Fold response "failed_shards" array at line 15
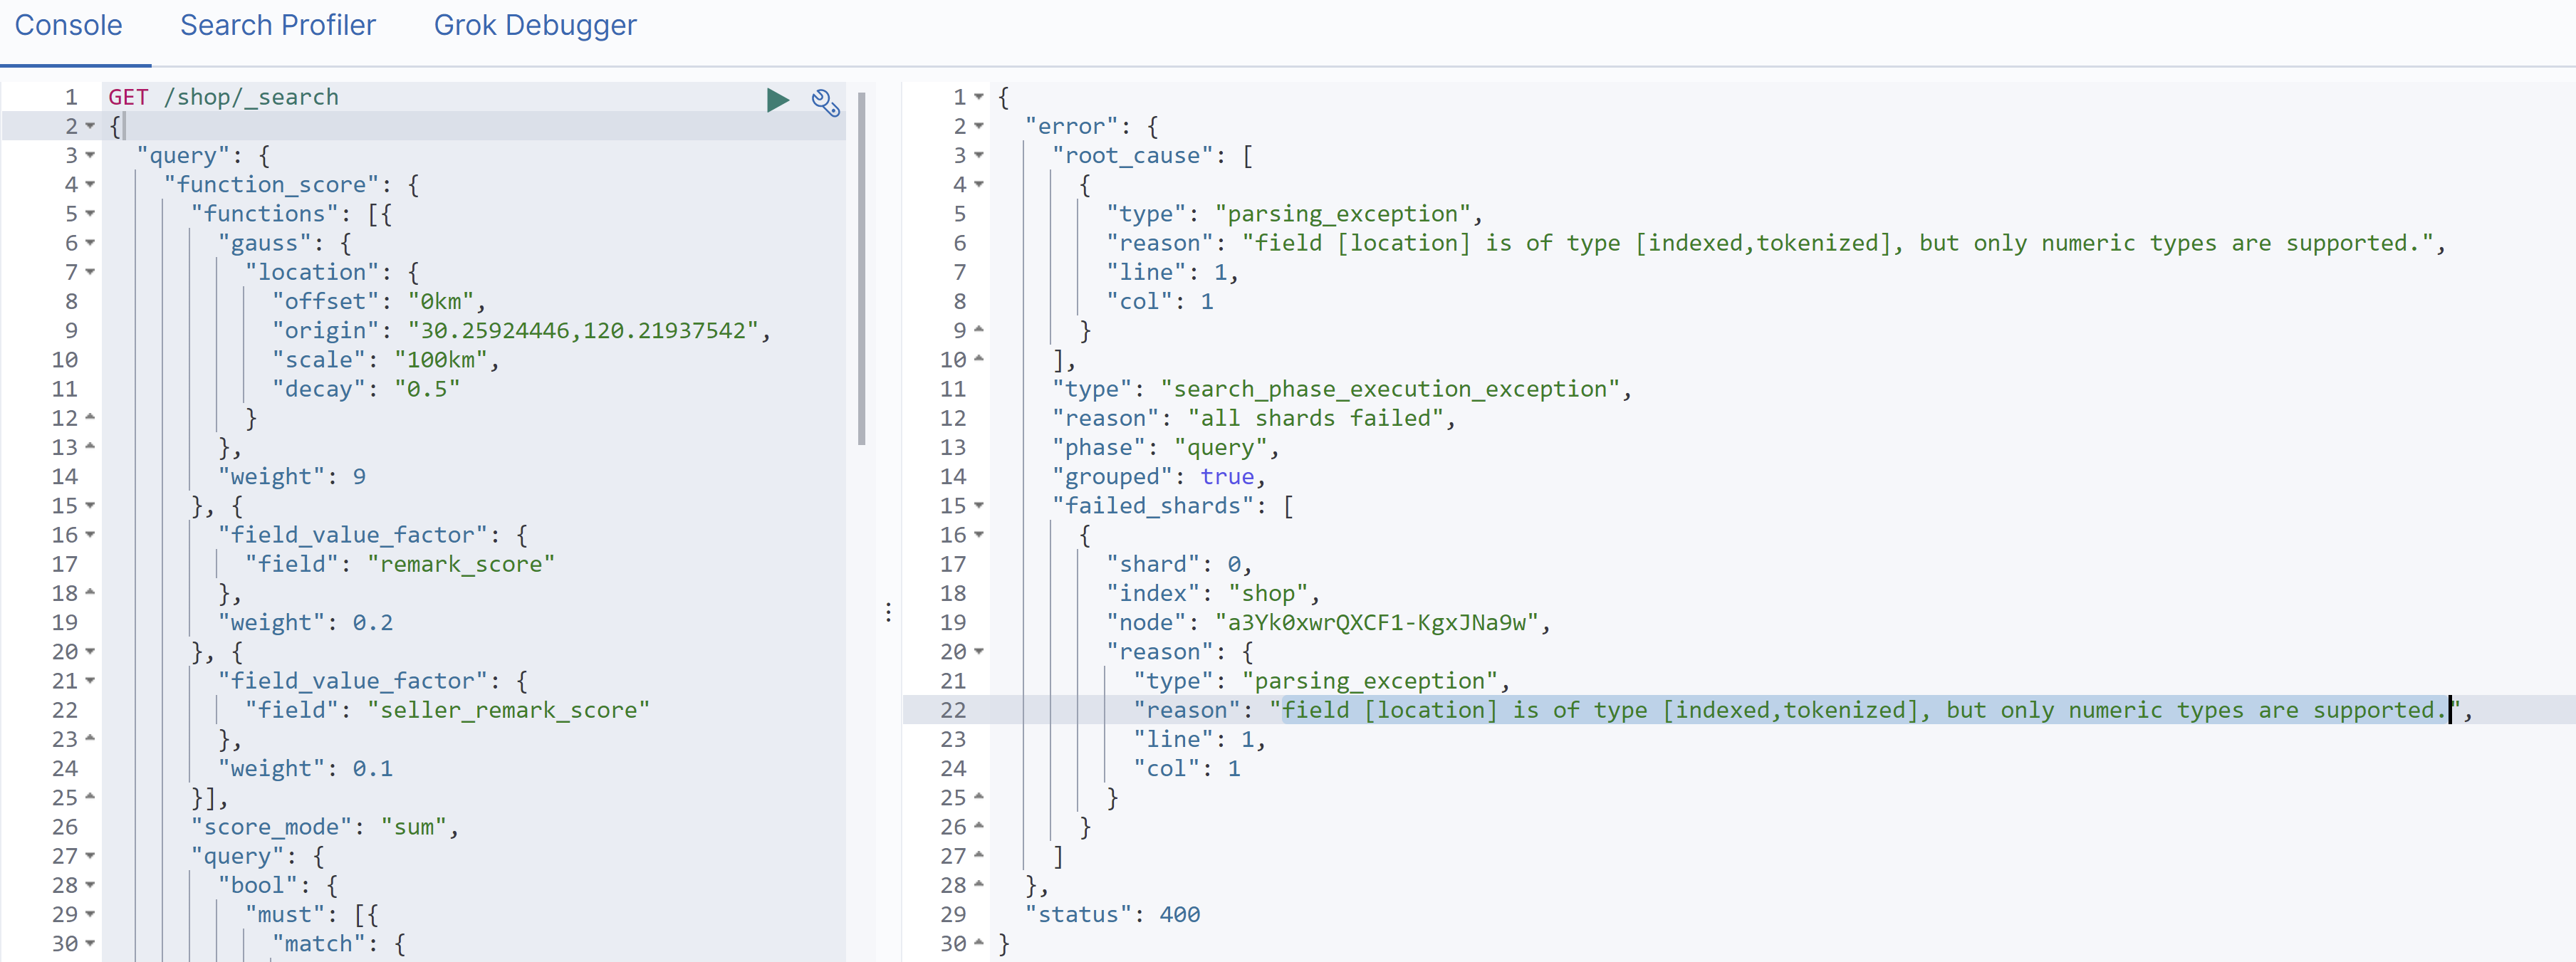 coord(979,505)
